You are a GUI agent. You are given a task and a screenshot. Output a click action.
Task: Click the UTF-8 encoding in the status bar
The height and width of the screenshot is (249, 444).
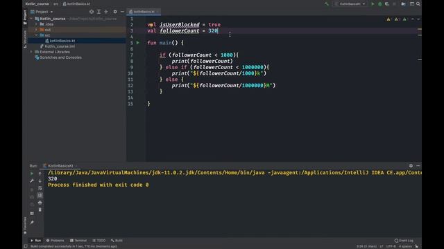pyautogui.click(x=391, y=246)
